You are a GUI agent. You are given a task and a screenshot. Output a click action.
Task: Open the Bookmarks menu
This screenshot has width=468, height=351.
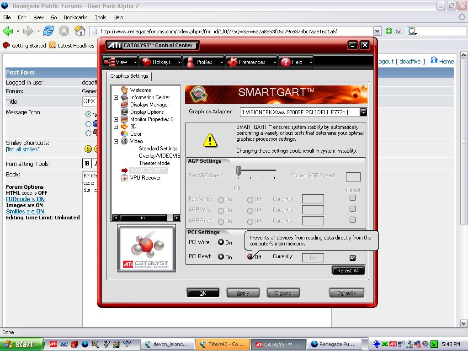[x=75, y=17]
